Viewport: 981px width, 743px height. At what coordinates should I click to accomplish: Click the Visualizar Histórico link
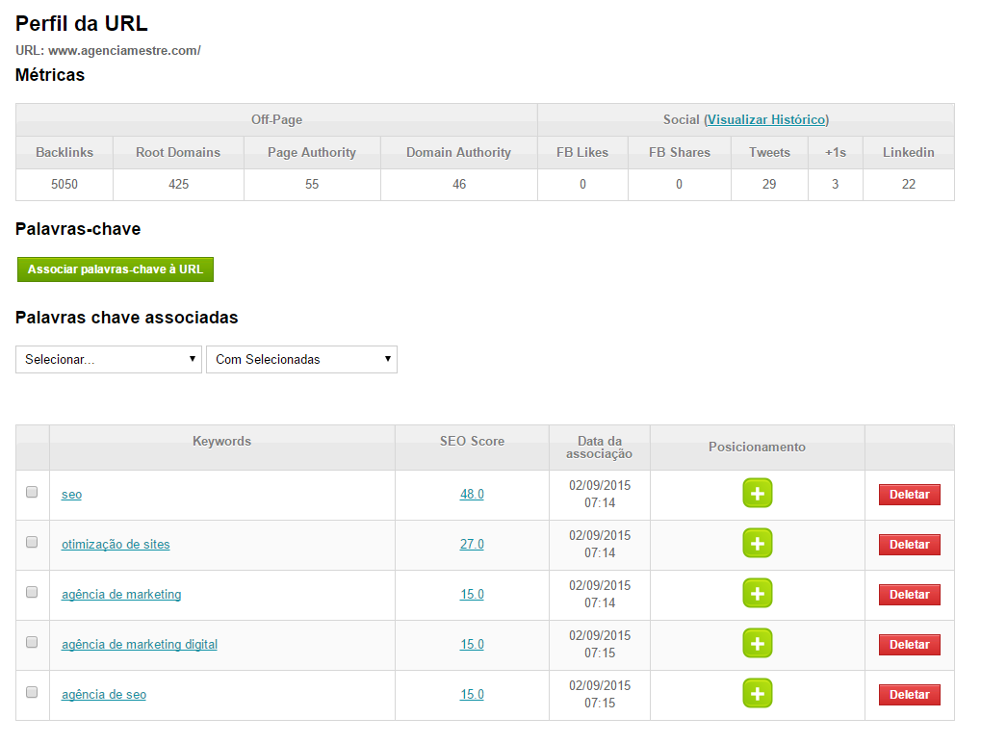coord(766,119)
